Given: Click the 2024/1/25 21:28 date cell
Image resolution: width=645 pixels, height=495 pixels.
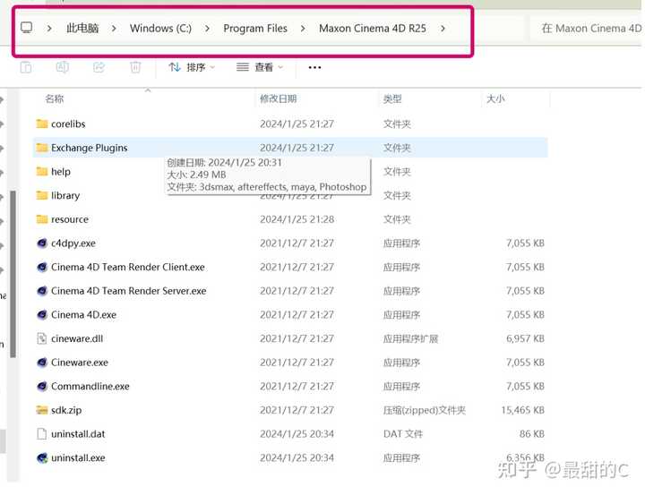Looking at the screenshot, I should [x=297, y=219].
